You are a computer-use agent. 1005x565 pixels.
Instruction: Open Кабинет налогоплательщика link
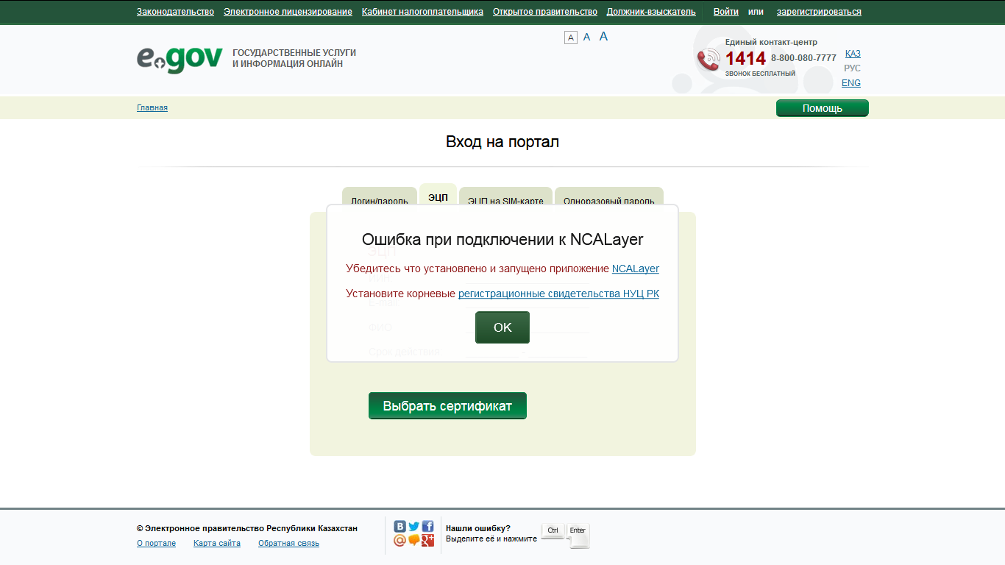pyautogui.click(x=422, y=12)
